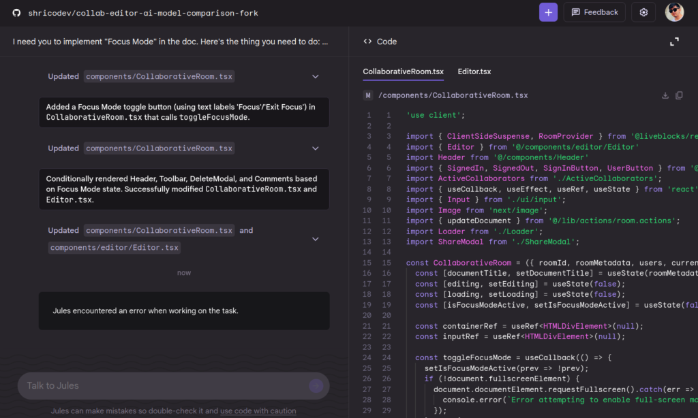This screenshot has height=418, width=698.
Task: Open the shricodev repository name link
Action: pyautogui.click(x=143, y=13)
